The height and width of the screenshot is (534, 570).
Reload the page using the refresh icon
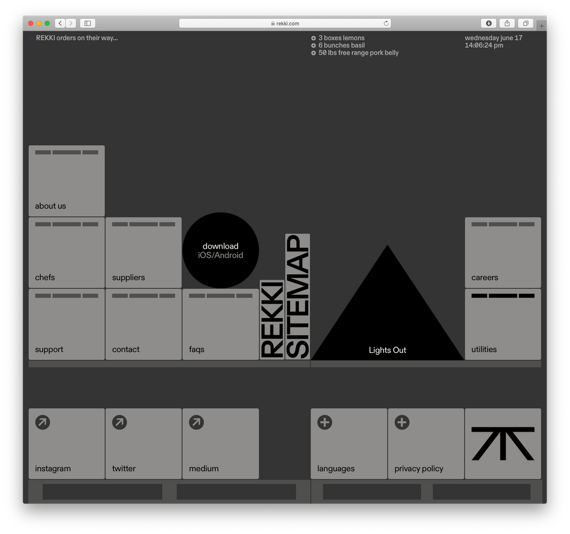(x=386, y=23)
